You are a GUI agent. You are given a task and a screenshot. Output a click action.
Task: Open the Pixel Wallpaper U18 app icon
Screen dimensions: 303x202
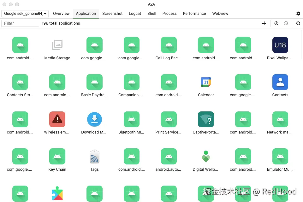(x=280, y=45)
